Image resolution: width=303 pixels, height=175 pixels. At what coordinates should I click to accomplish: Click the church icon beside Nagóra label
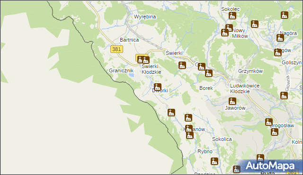[280, 38]
